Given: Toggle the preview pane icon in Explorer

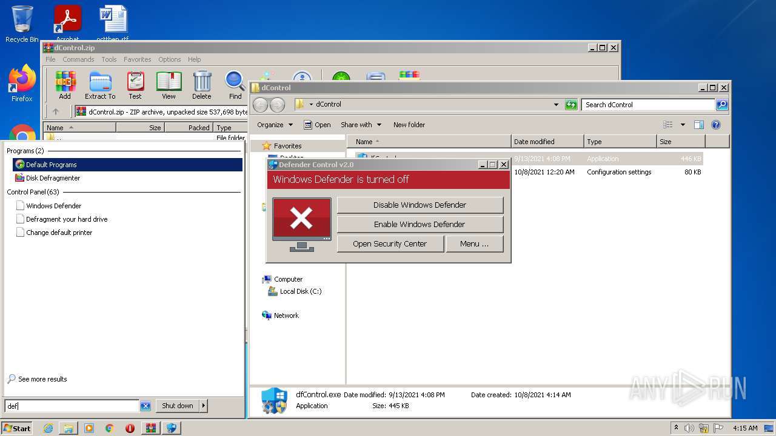Looking at the screenshot, I should [x=698, y=125].
